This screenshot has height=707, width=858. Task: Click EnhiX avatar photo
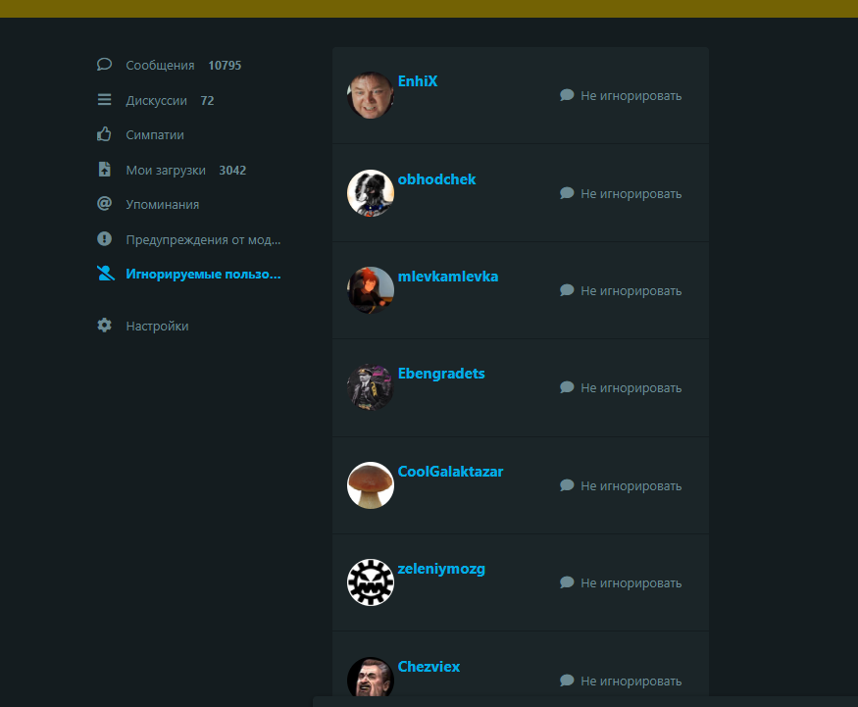point(371,95)
